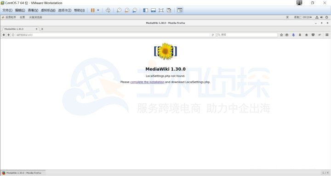Toggle the thumbnail bar view
The width and height of the screenshot is (331, 176).
point(153,10)
